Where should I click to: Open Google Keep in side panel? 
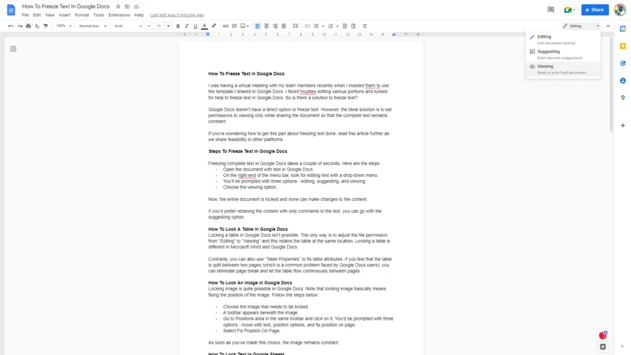tap(622, 46)
